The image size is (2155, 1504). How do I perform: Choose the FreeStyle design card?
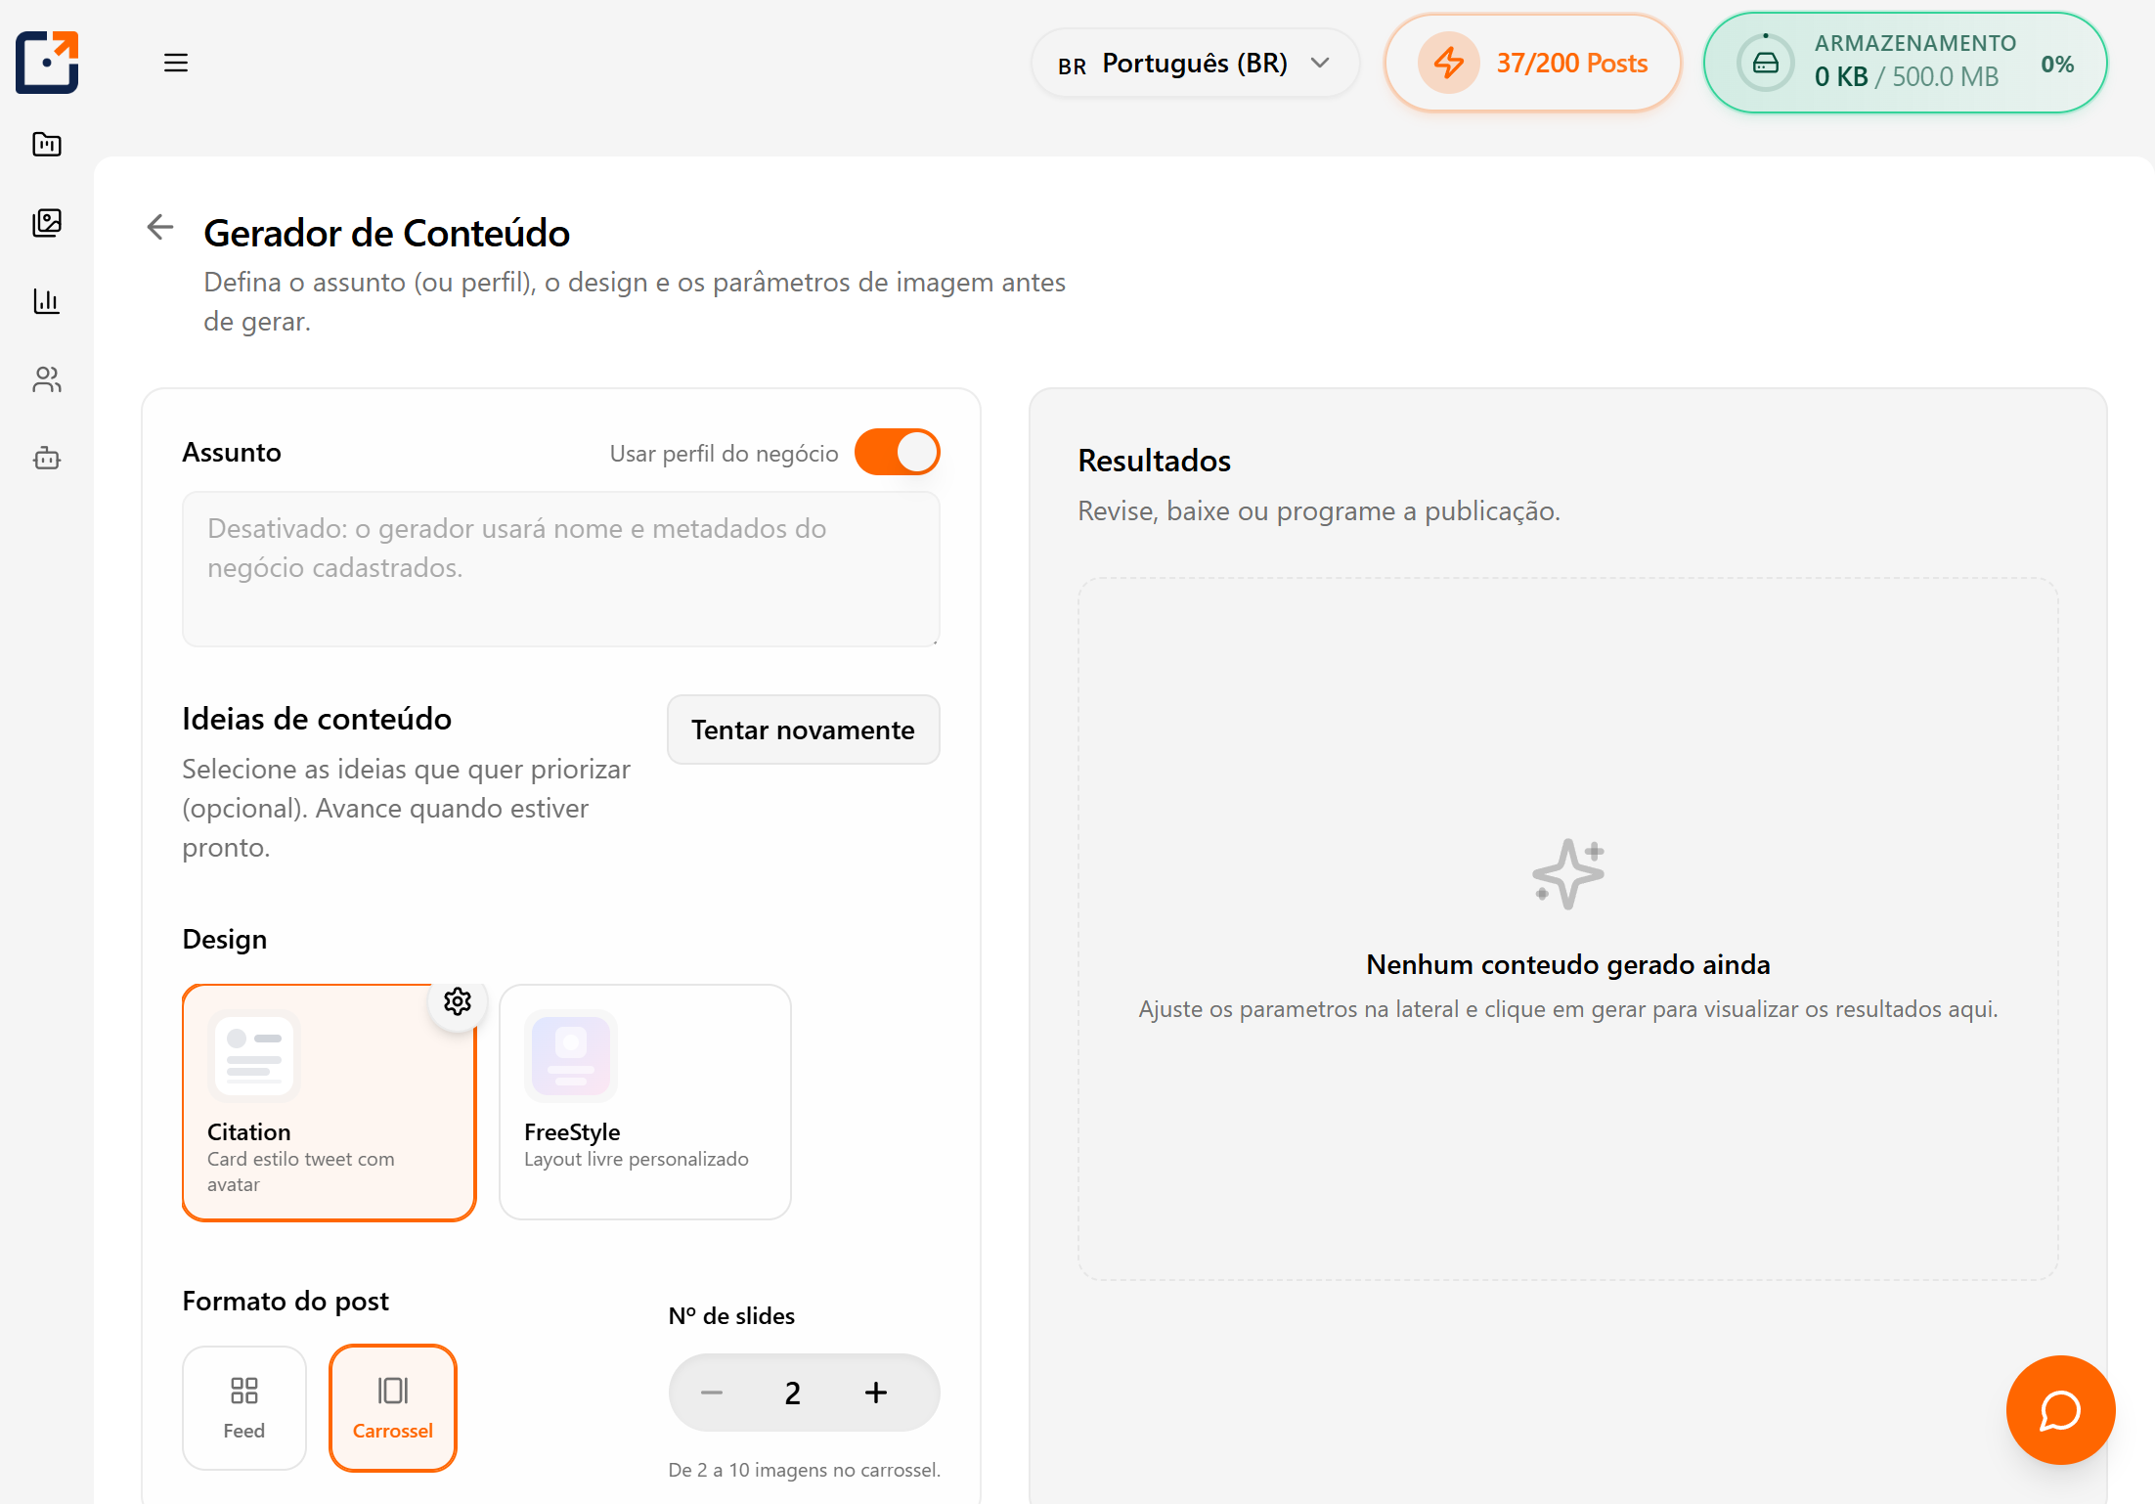point(644,1101)
